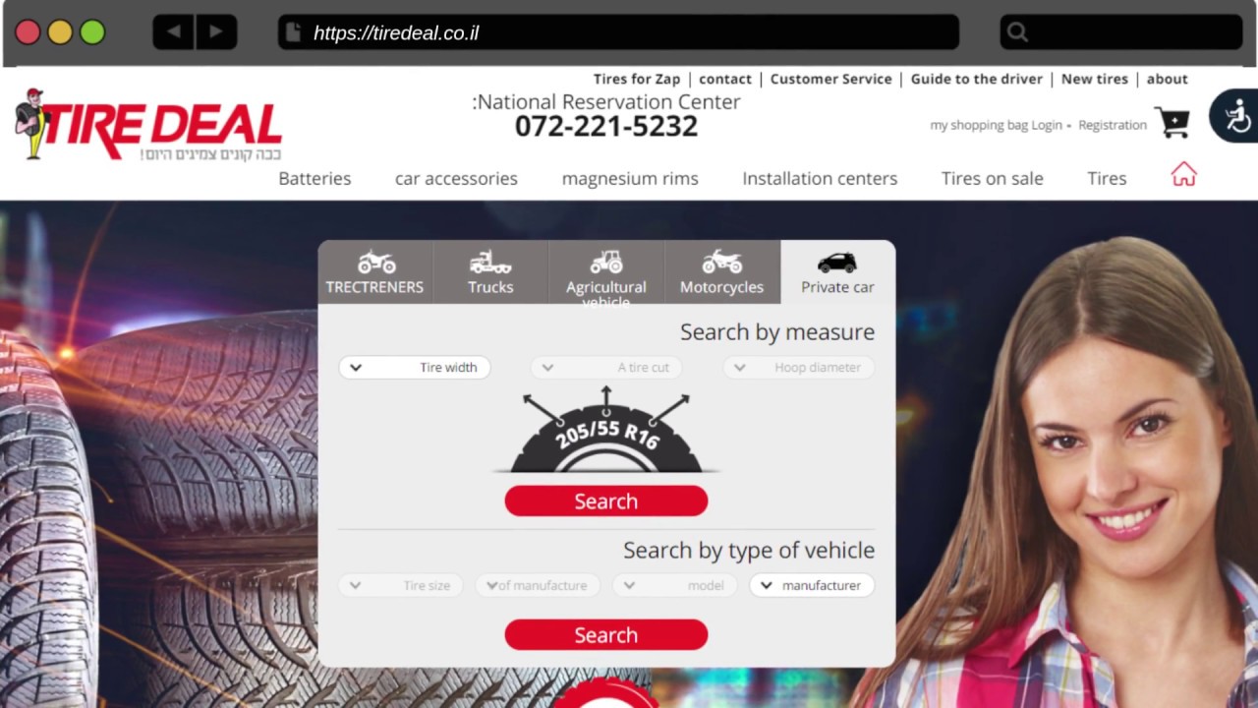Open the A tire cut dropdown

click(606, 368)
